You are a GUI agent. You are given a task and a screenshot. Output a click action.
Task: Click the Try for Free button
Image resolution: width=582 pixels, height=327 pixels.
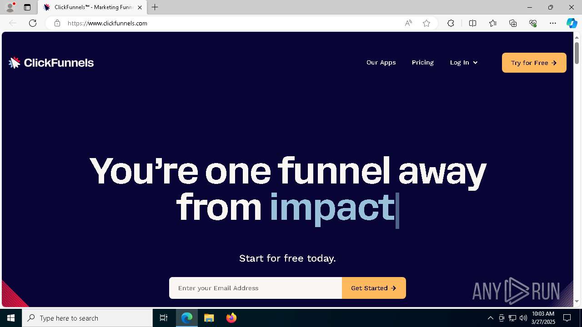tap(534, 63)
